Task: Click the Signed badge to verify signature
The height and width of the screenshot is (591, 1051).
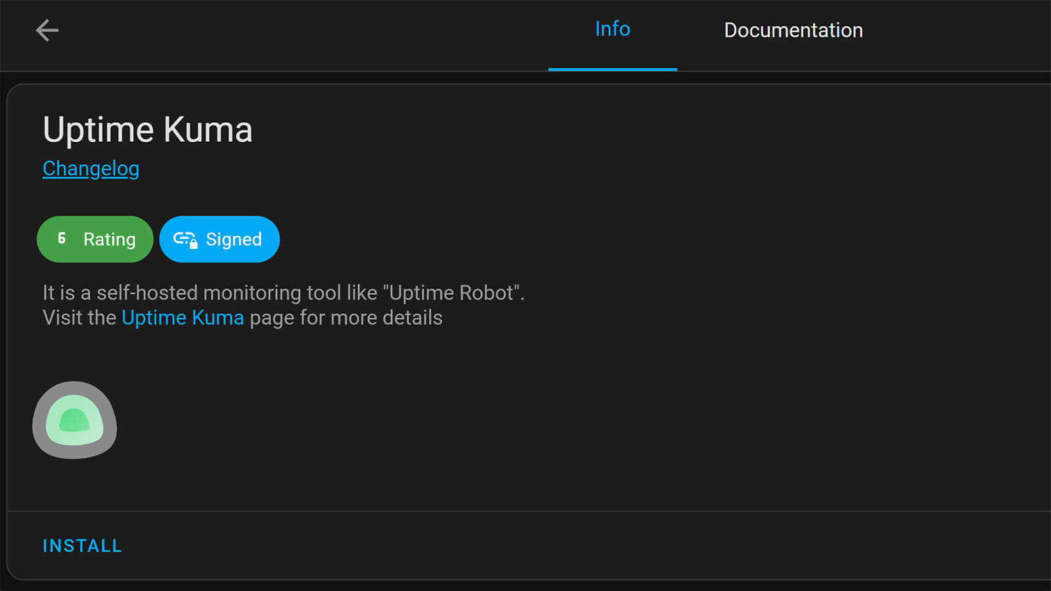Action: 219,239
